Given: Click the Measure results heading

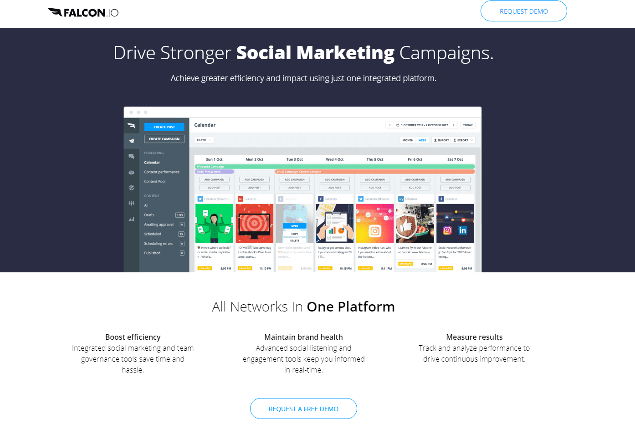Looking at the screenshot, I should click(474, 337).
